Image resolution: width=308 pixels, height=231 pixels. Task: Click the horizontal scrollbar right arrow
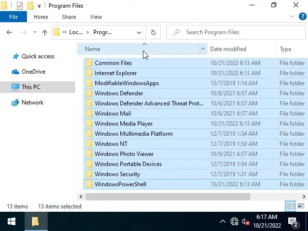click(x=304, y=196)
